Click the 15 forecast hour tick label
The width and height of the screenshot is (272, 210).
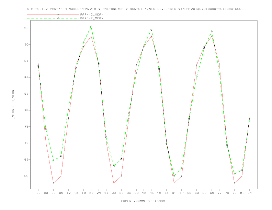coord(76,193)
